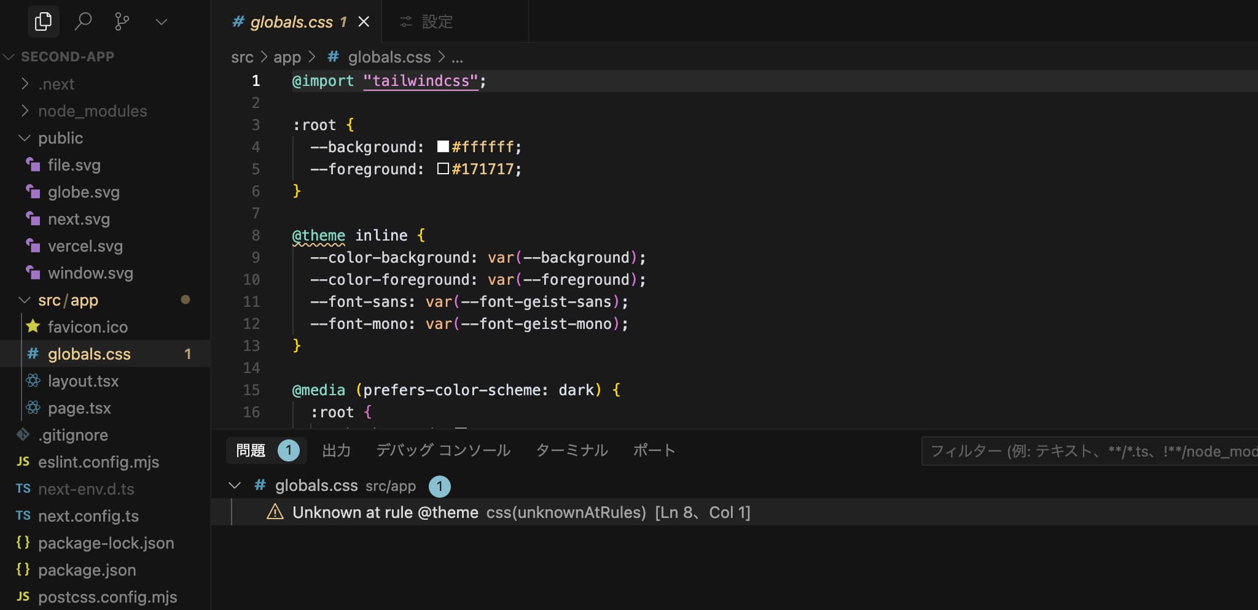This screenshot has height=610, width=1258.
Task: Click the braces icon of package.json
Action: pyautogui.click(x=23, y=569)
